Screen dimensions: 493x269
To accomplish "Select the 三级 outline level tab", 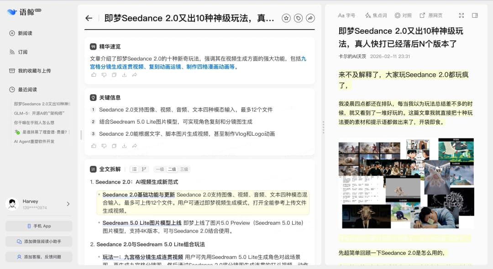I will click(184, 169).
